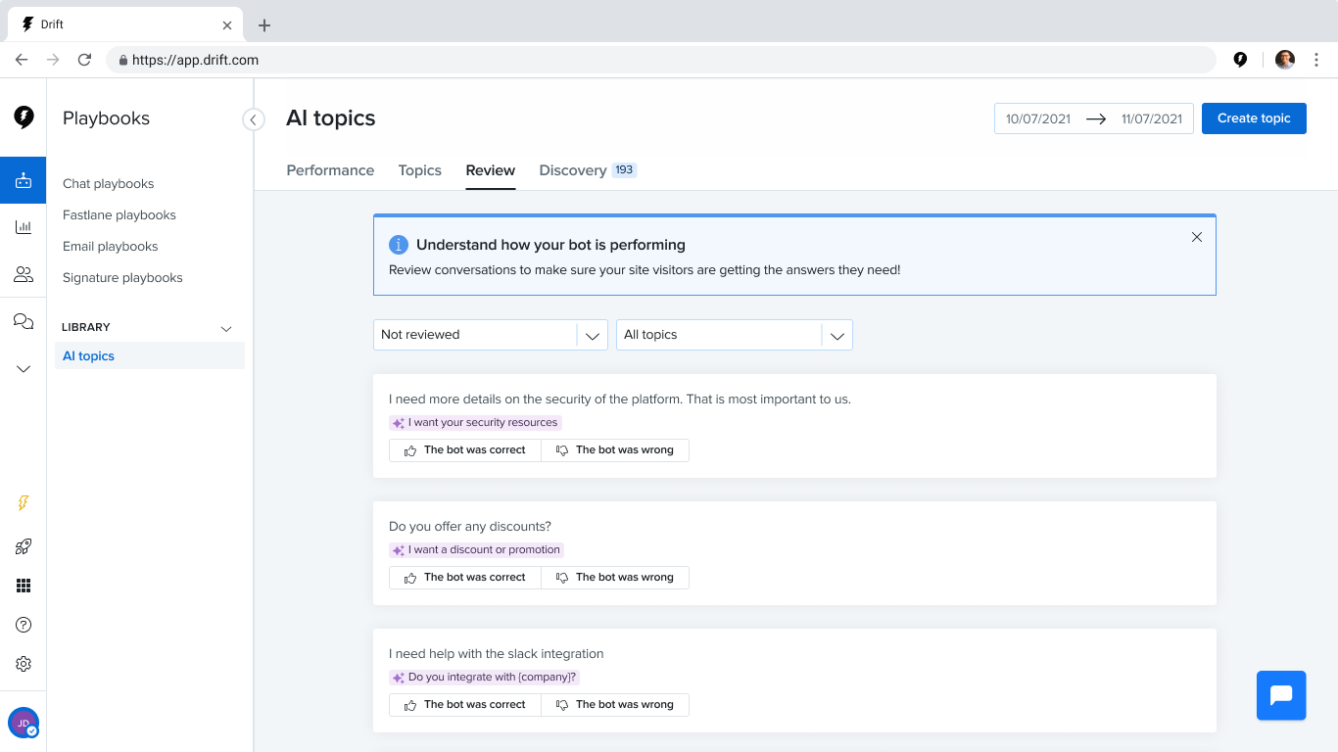
Task: Mark security question as bot was wrong
Action: 615,450
